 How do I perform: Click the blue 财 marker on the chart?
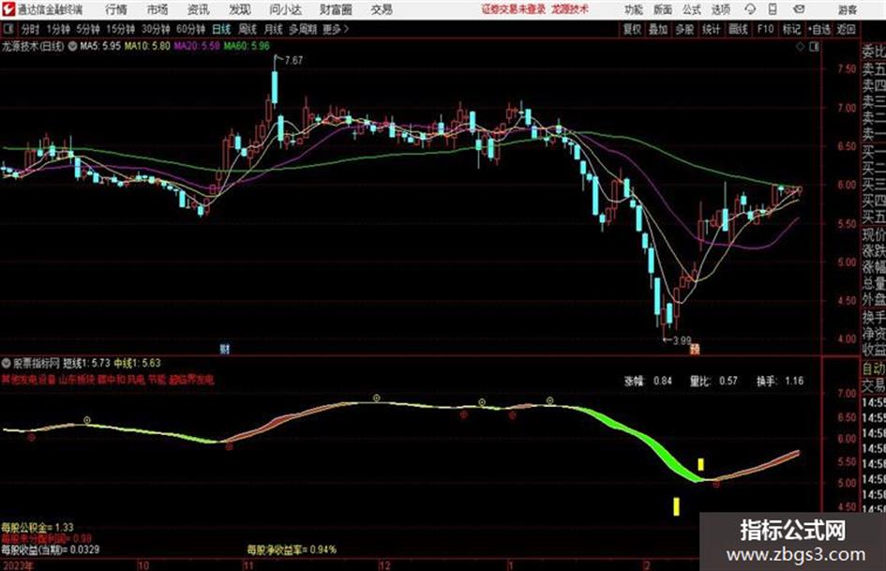224,349
